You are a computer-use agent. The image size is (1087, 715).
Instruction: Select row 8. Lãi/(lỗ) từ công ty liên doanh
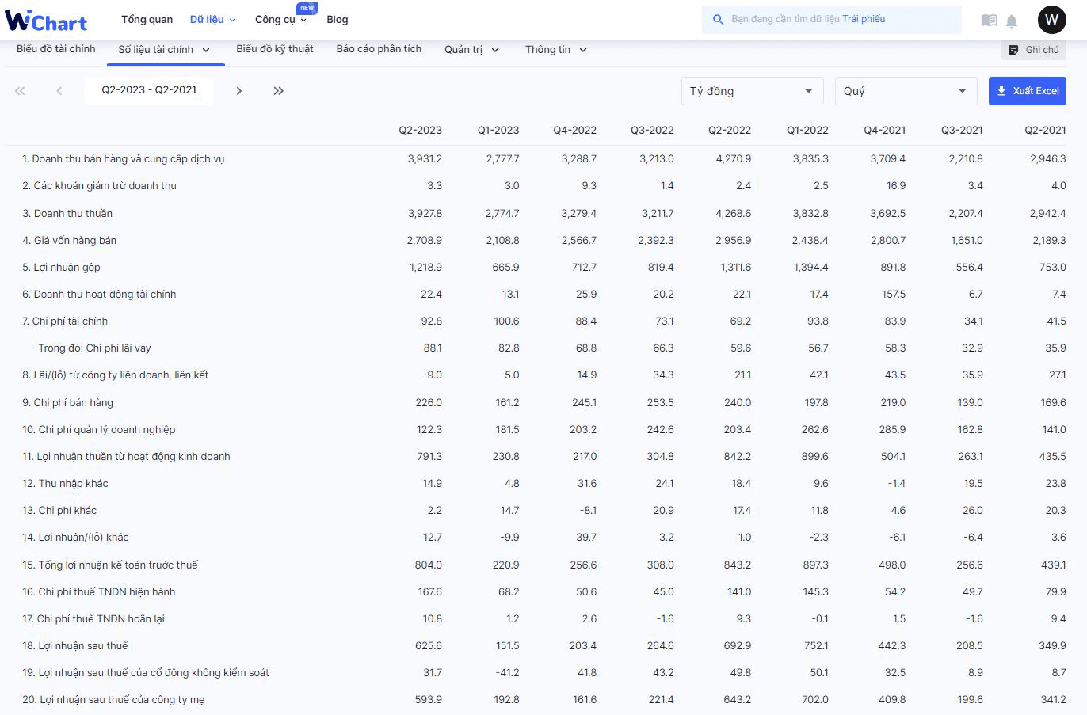(115, 375)
